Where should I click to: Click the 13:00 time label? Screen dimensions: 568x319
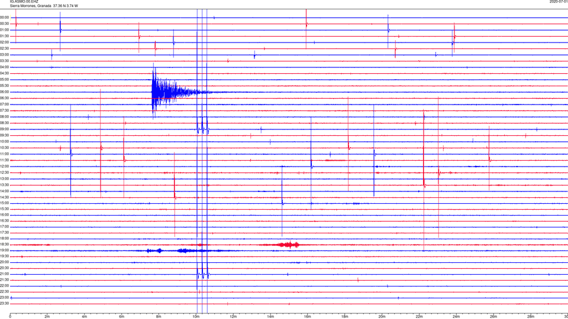(5, 178)
